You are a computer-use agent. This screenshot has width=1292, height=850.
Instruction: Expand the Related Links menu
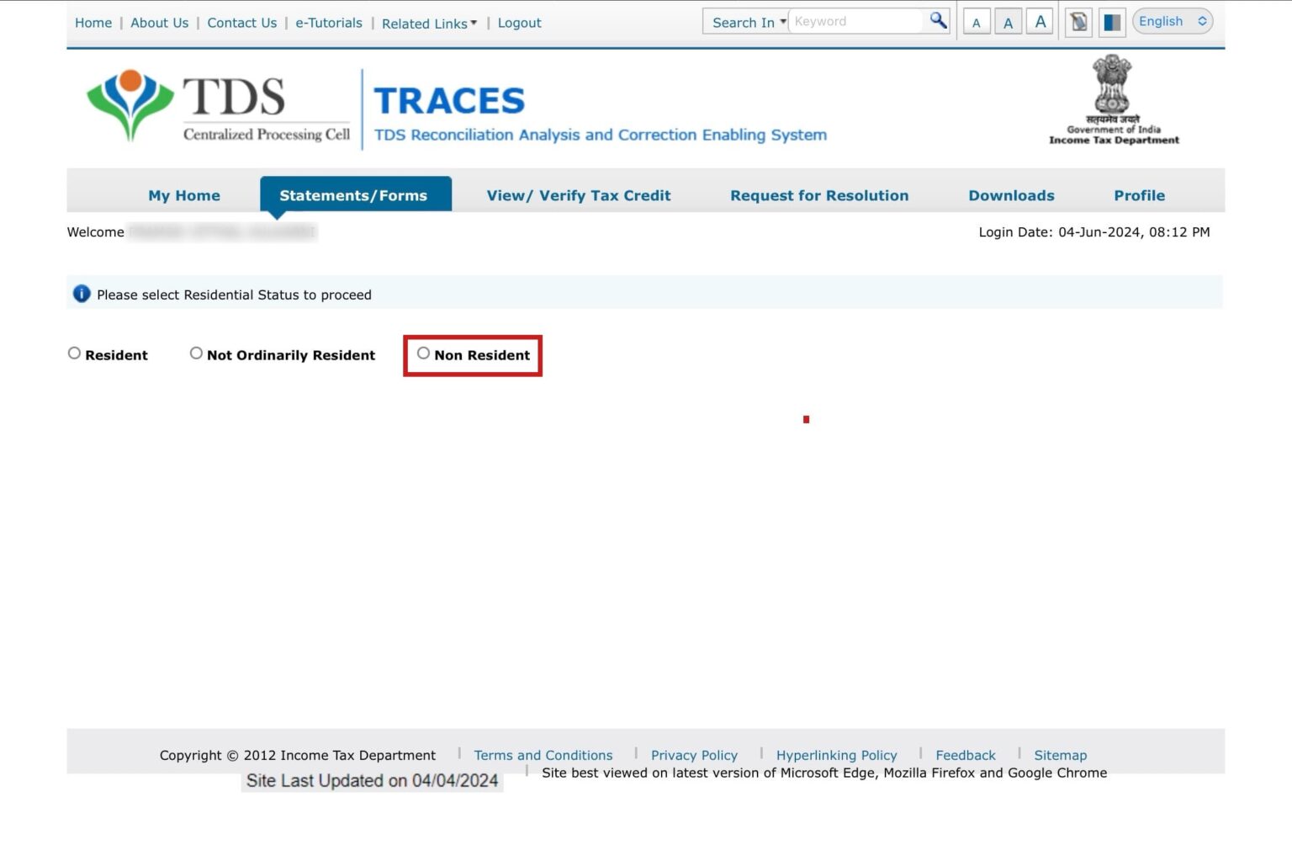[429, 24]
